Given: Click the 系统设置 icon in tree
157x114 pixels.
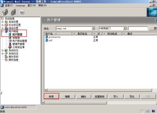Looking at the screenshot, I should (x=6, y=22).
